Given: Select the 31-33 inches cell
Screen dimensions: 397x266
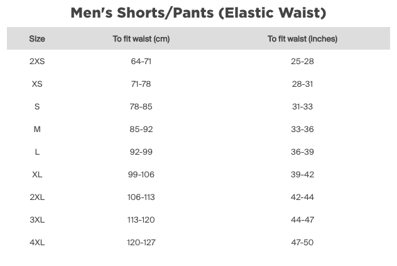Looking at the screenshot, I should 302,107.
